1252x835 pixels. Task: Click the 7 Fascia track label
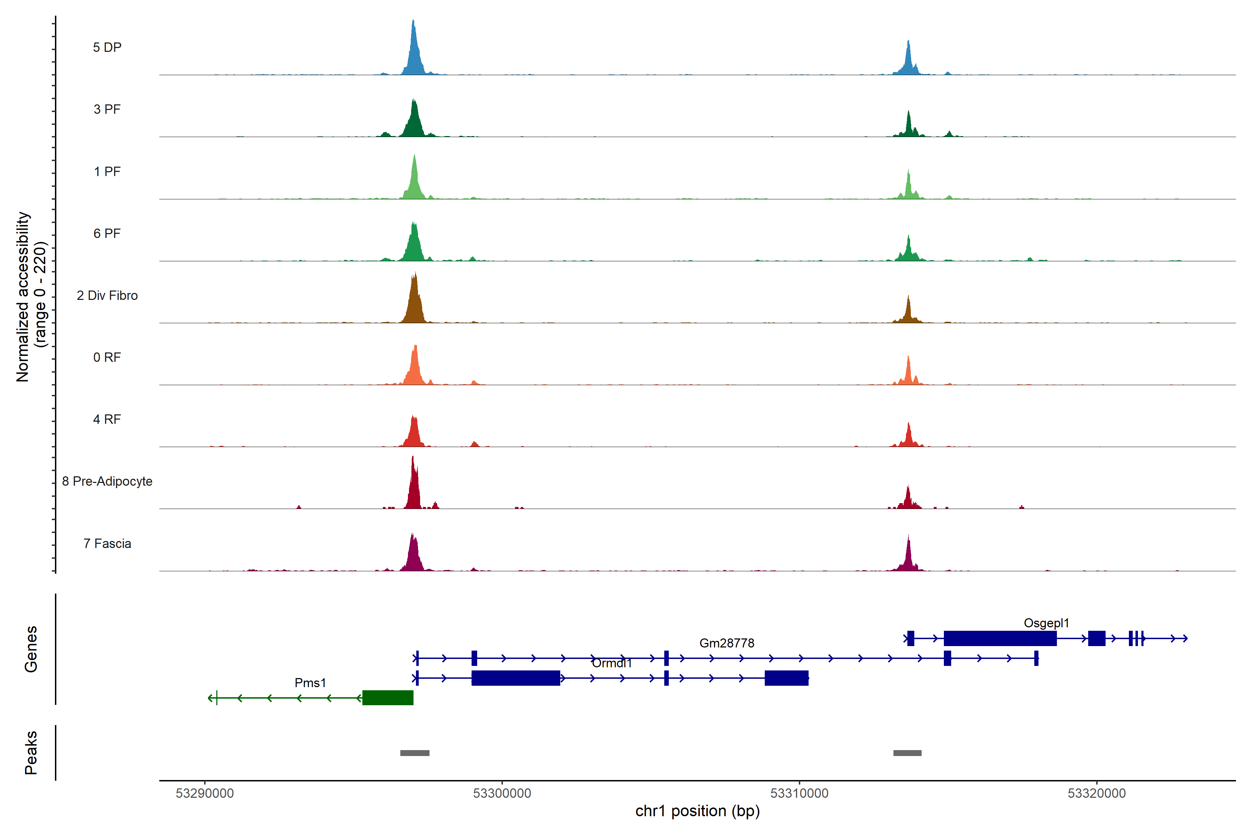[107, 544]
